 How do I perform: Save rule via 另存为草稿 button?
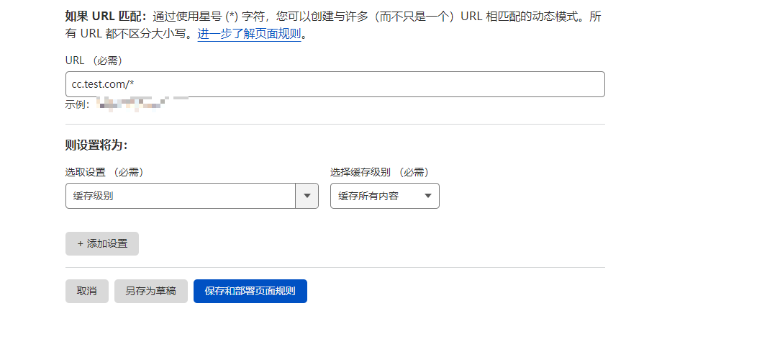coord(150,292)
